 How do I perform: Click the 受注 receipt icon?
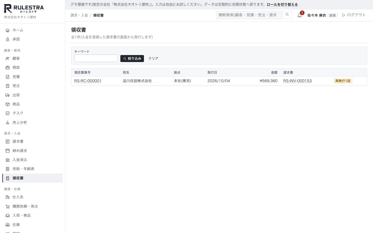tap(8, 86)
